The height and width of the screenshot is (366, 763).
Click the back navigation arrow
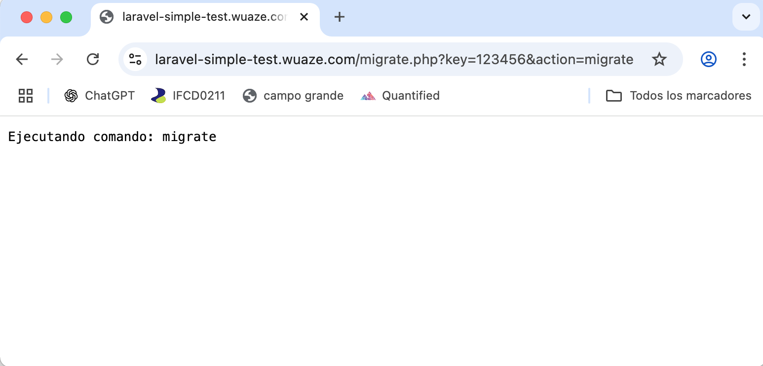22,60
